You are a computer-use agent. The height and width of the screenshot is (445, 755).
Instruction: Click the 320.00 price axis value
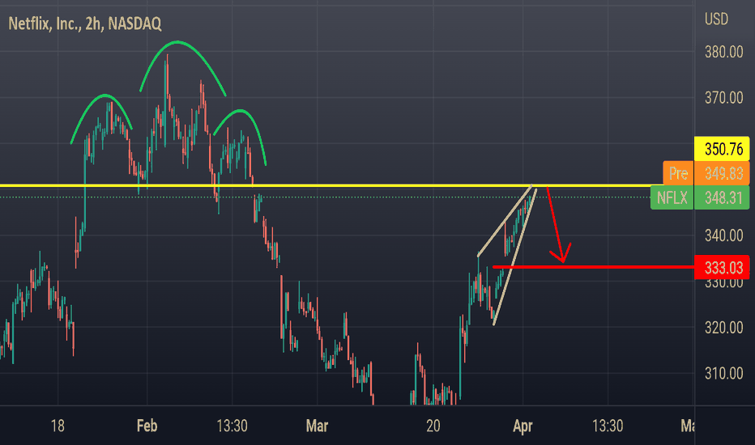pos(723,327)
